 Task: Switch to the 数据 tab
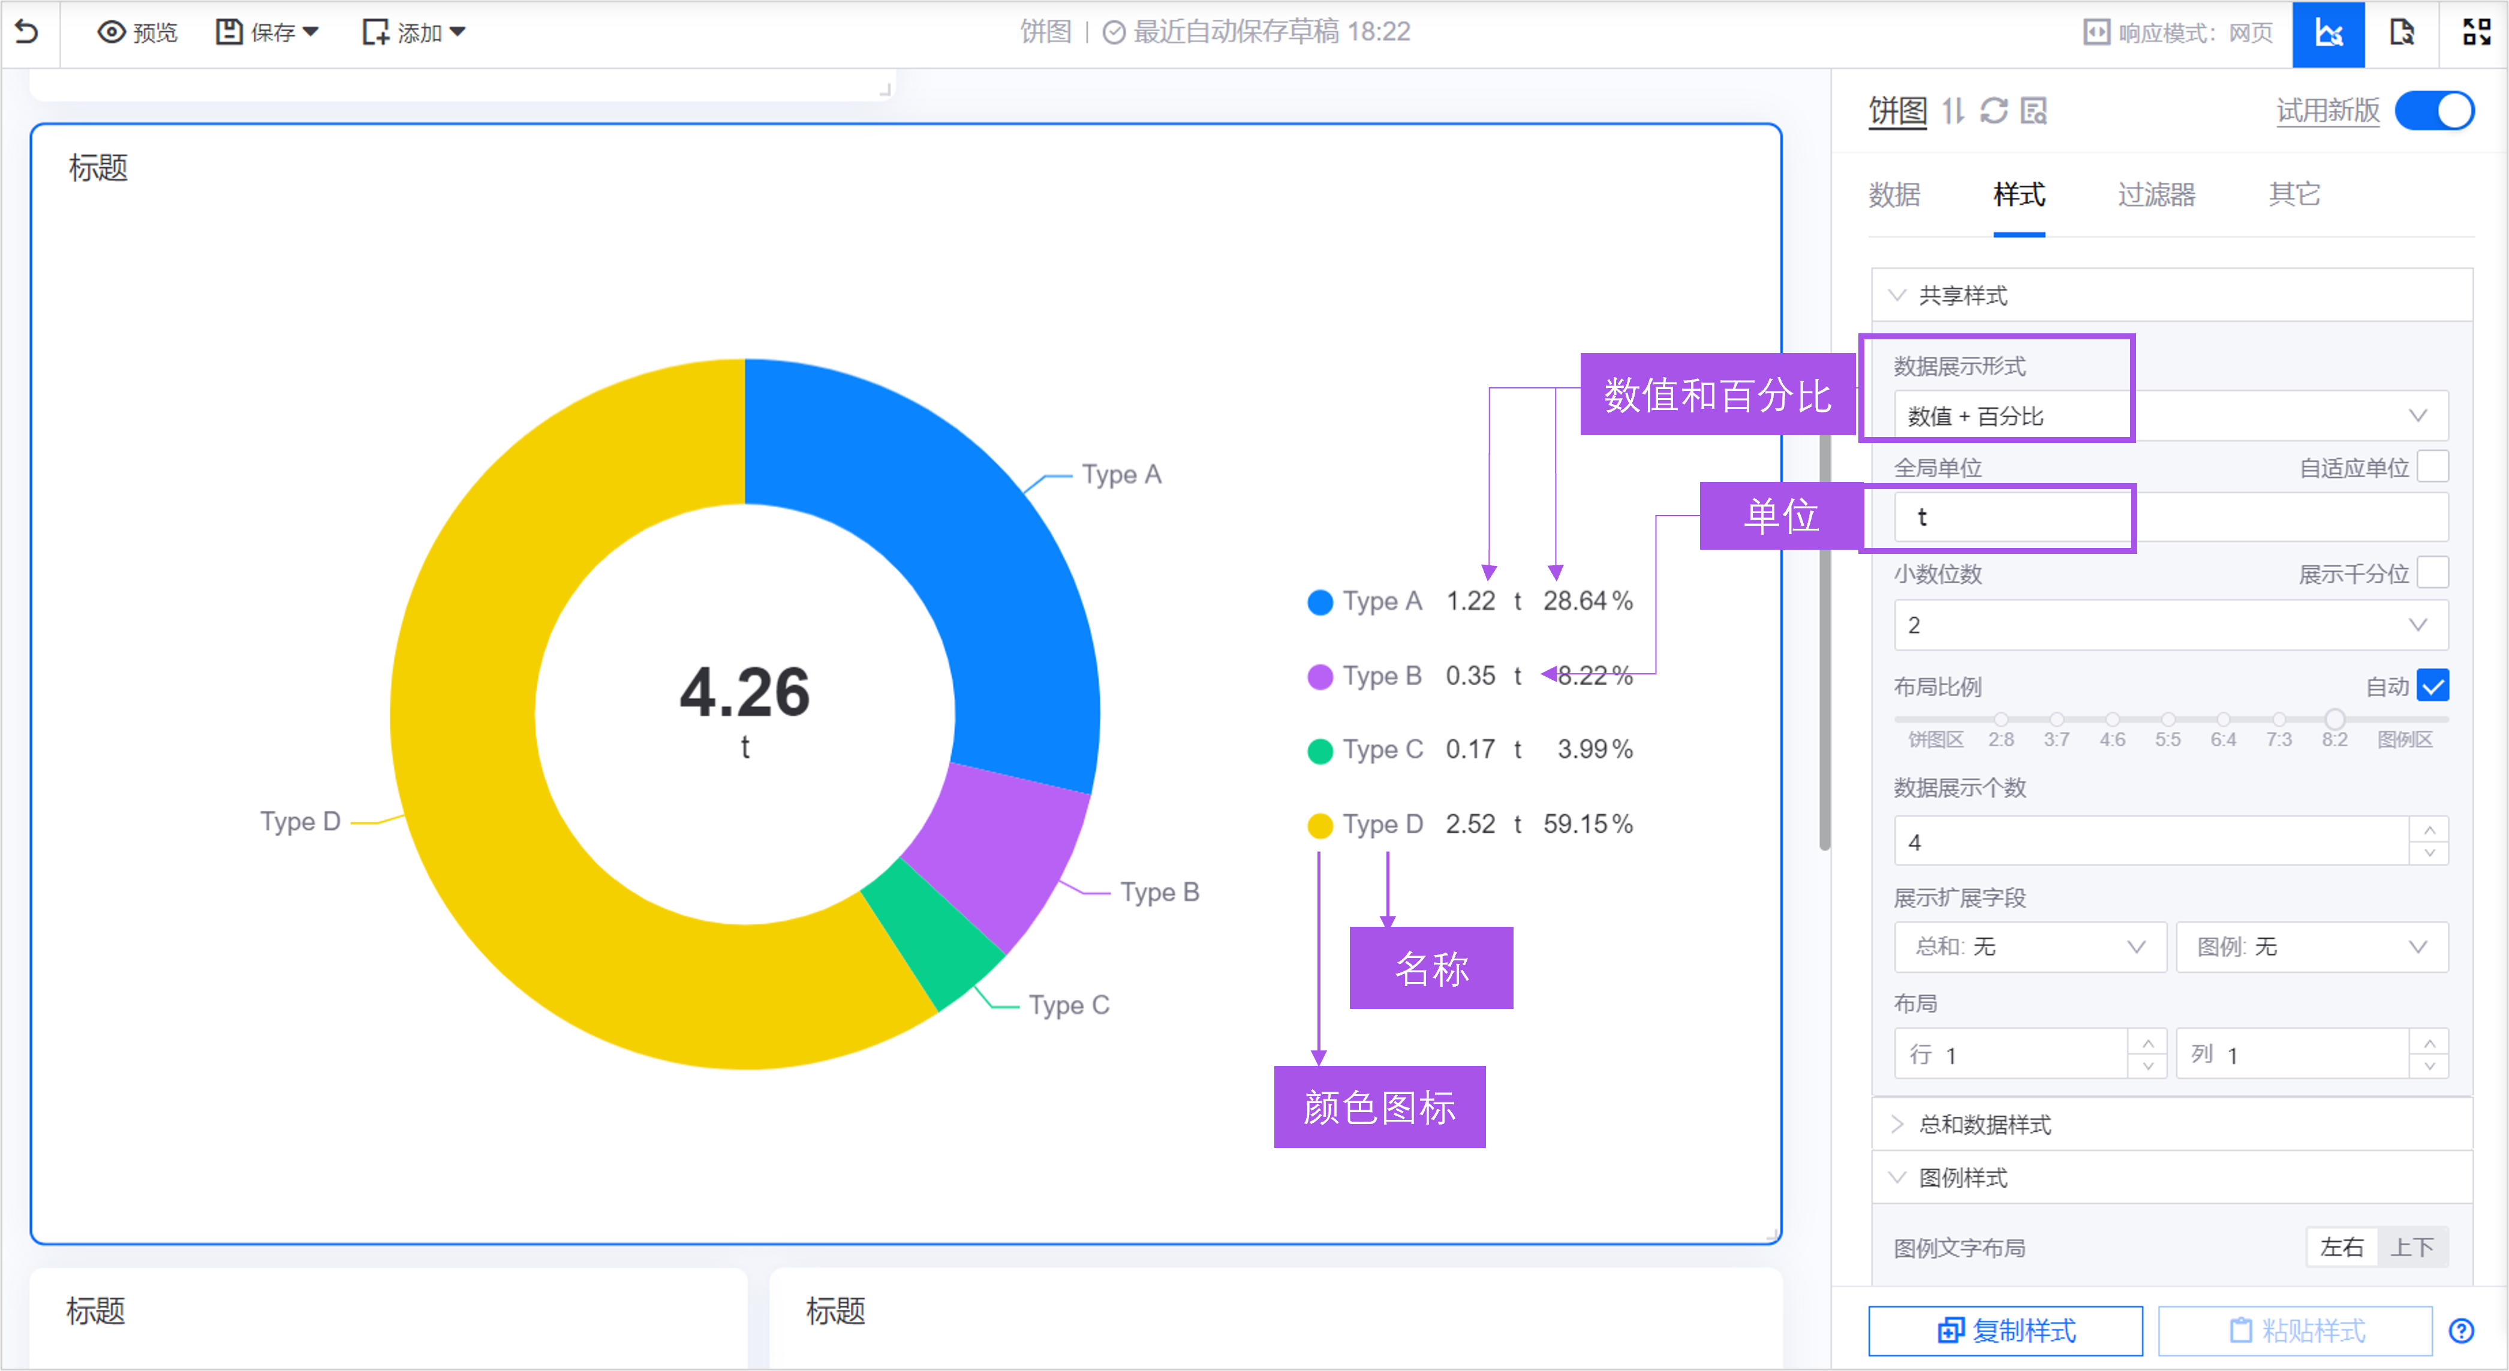tap(1893, 195)
